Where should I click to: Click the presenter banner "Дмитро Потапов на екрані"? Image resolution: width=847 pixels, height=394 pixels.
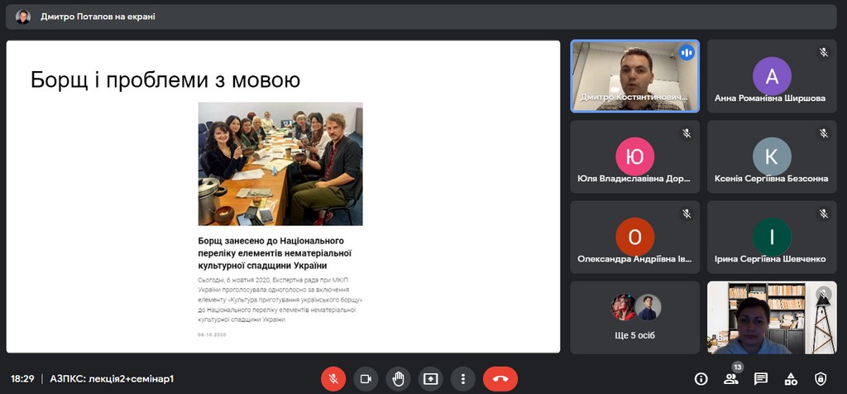(x=98, y=17)
